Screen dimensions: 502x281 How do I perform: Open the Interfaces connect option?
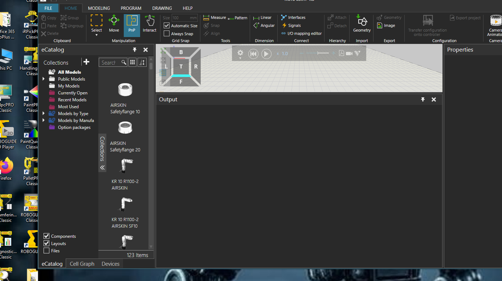tap(293, 17)
